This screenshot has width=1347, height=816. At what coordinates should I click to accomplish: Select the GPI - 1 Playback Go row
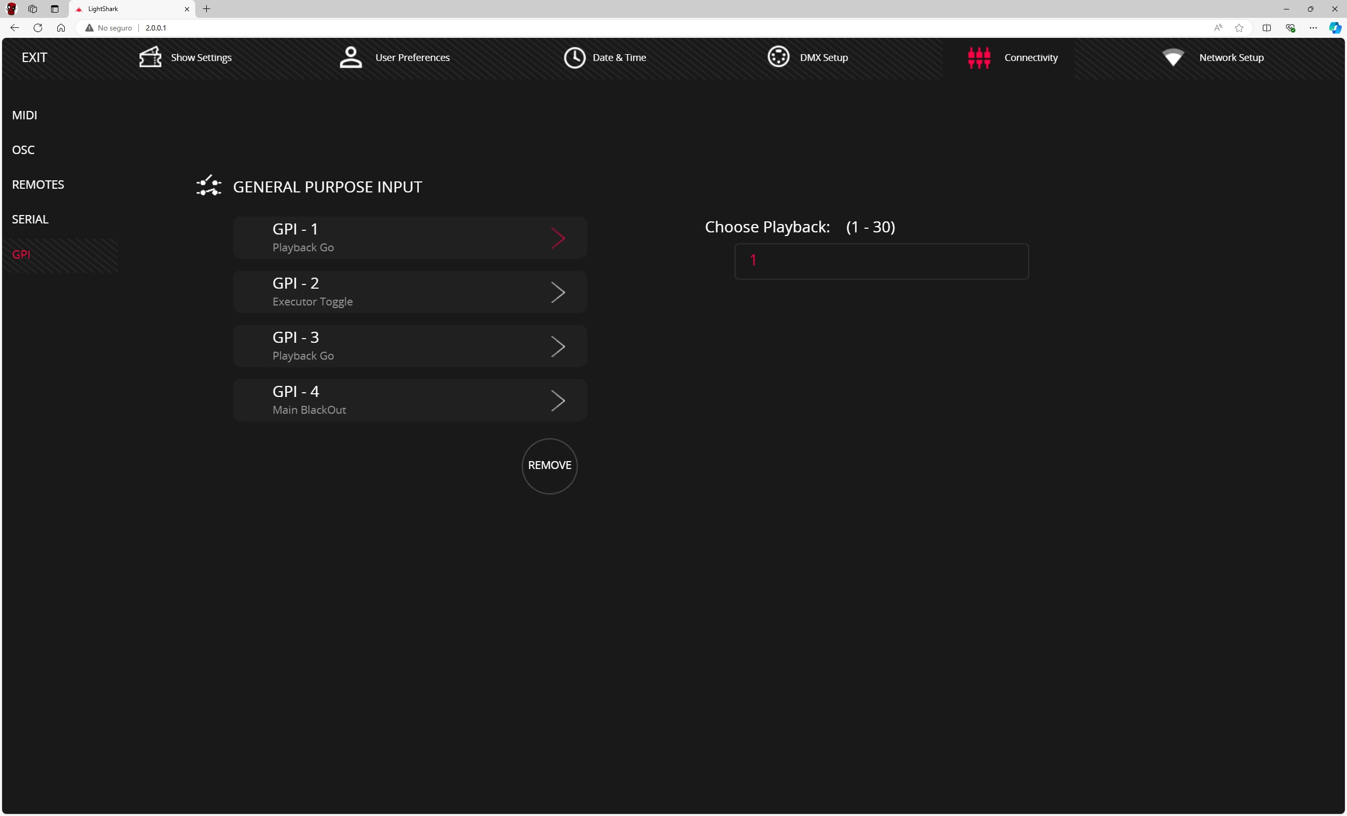point(409,238)
